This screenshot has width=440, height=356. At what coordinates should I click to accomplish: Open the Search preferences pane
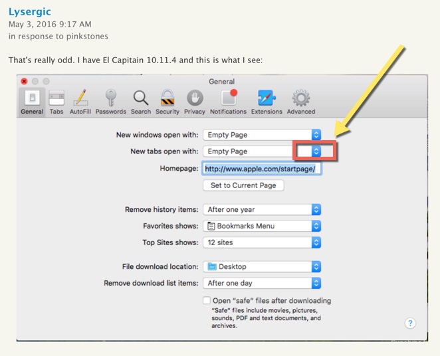click(141, 102)
